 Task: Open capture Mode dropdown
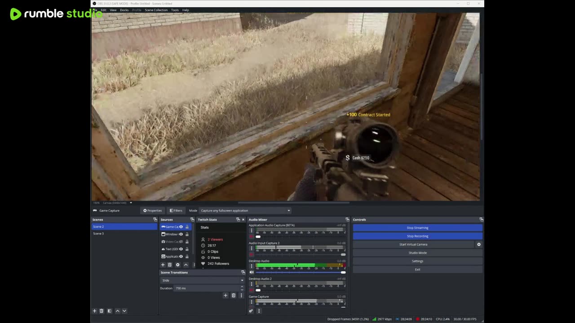[245, 210]
